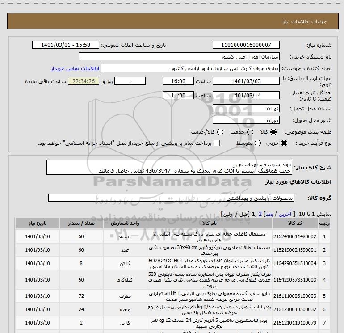The width and height of the screenshot is (344, 333).
Task: Click the مایع سفید کننده item name
Action: point(209,296)
